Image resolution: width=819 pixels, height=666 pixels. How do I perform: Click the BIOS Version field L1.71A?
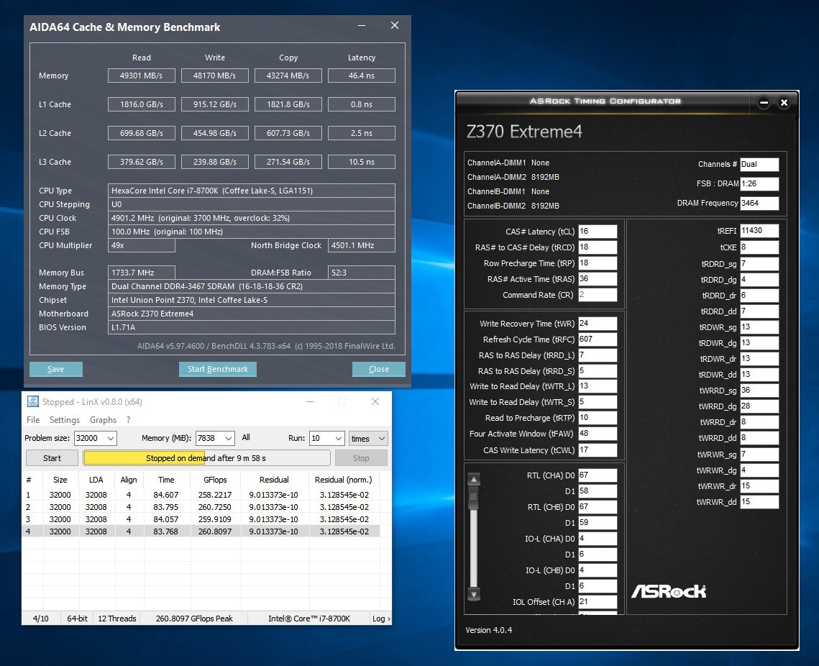[251, 327]
